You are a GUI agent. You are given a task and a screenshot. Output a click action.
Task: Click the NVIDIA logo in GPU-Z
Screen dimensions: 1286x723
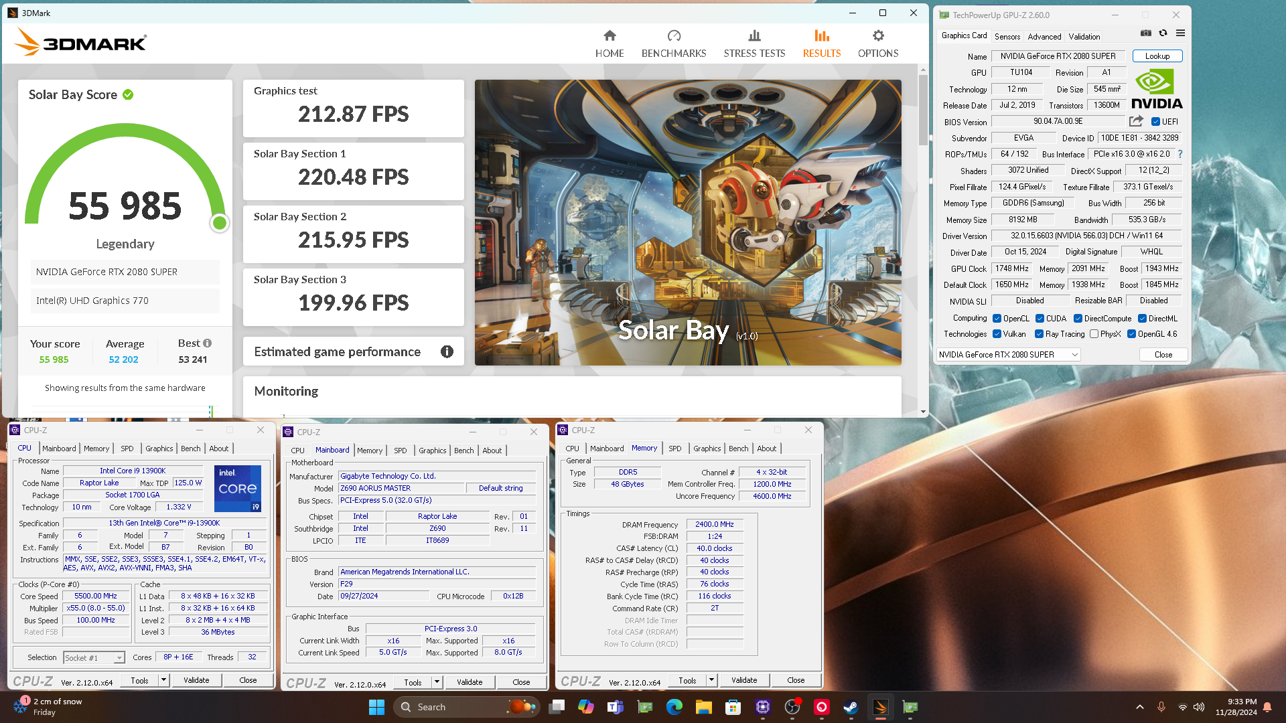coord(1157,89)
